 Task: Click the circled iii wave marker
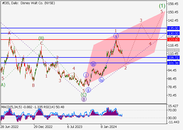(x=93, y=64)
